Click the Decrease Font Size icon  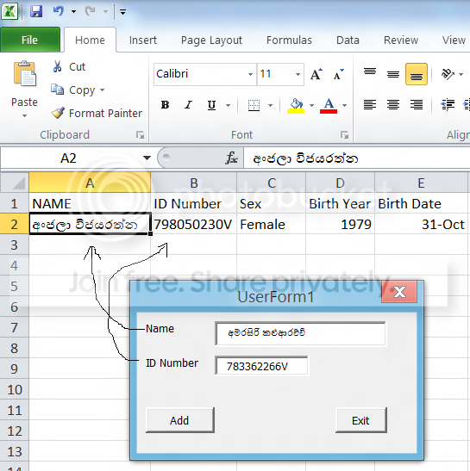tap(339, 74)
